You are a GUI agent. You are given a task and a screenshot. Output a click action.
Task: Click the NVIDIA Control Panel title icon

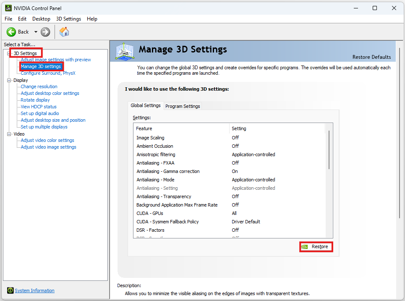coord(8,8)
